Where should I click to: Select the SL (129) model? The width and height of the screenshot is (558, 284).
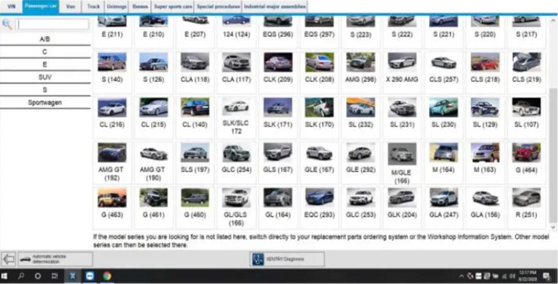485,117
